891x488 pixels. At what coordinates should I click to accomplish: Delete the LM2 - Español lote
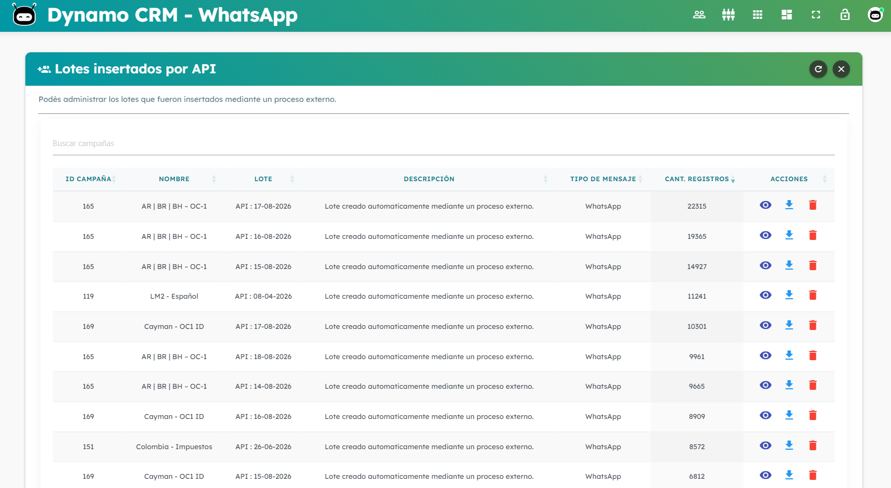pyautogui.click(x=813, y=295)
